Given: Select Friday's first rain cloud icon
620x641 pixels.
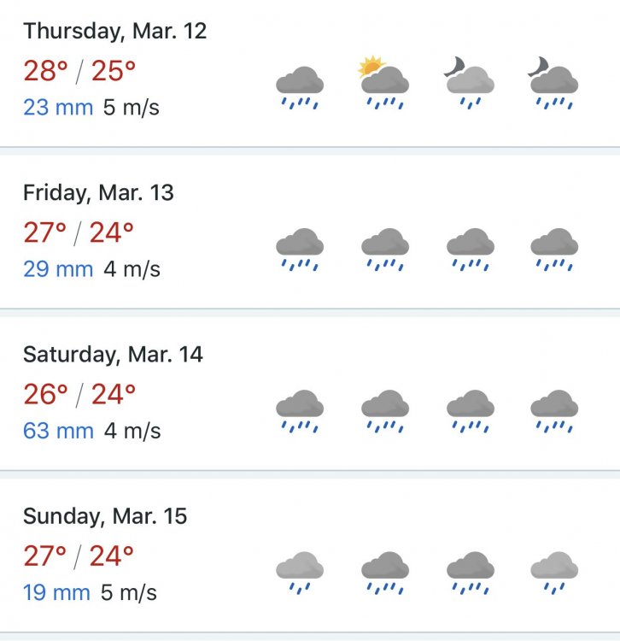Looking at the screenshot, I should tap(299, 248).
